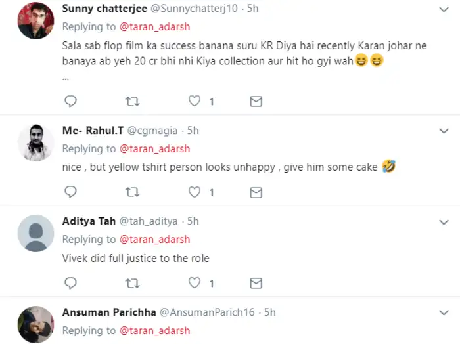Retweet Aditya Tah's tweet about Vivek
Screen dimensions: 460x344
coord(132,283)
